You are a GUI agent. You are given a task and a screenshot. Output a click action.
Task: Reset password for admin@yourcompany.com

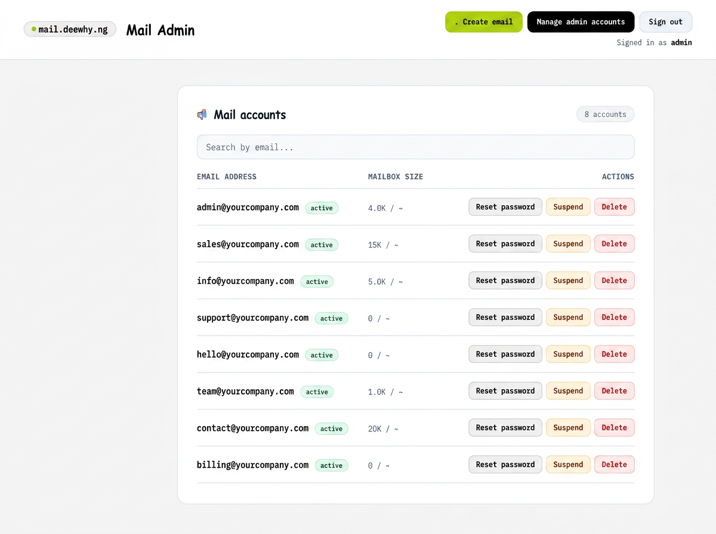pos(505,207)
